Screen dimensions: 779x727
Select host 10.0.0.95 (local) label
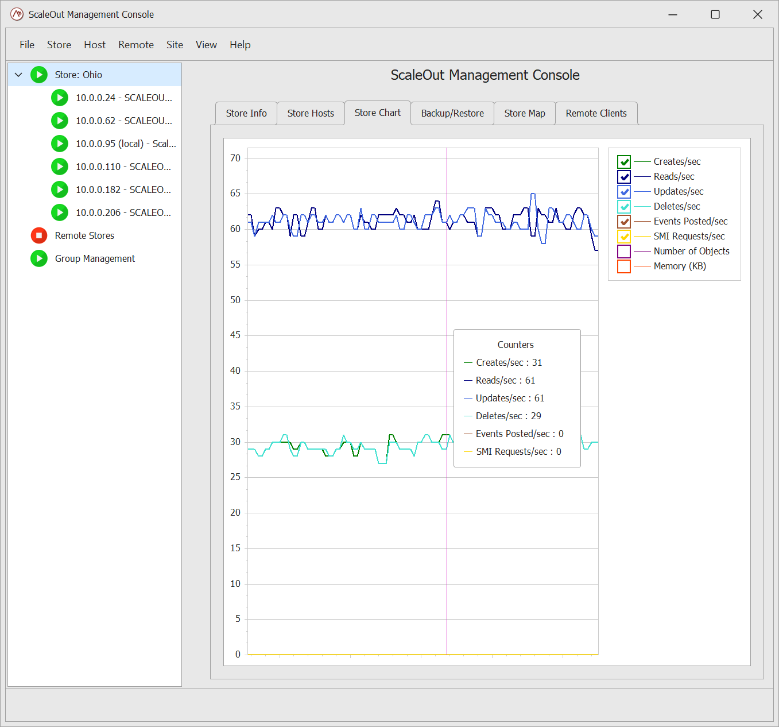coord(126,144)
